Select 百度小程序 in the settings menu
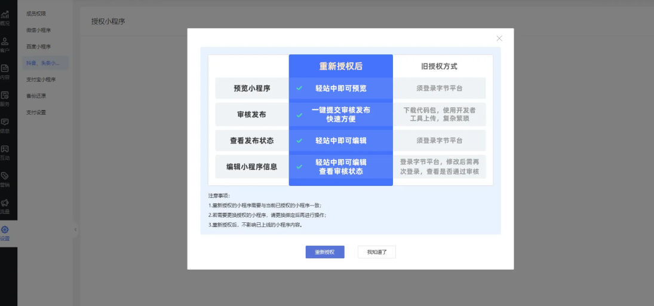This screenshot has height=306, width=654. 38,46
